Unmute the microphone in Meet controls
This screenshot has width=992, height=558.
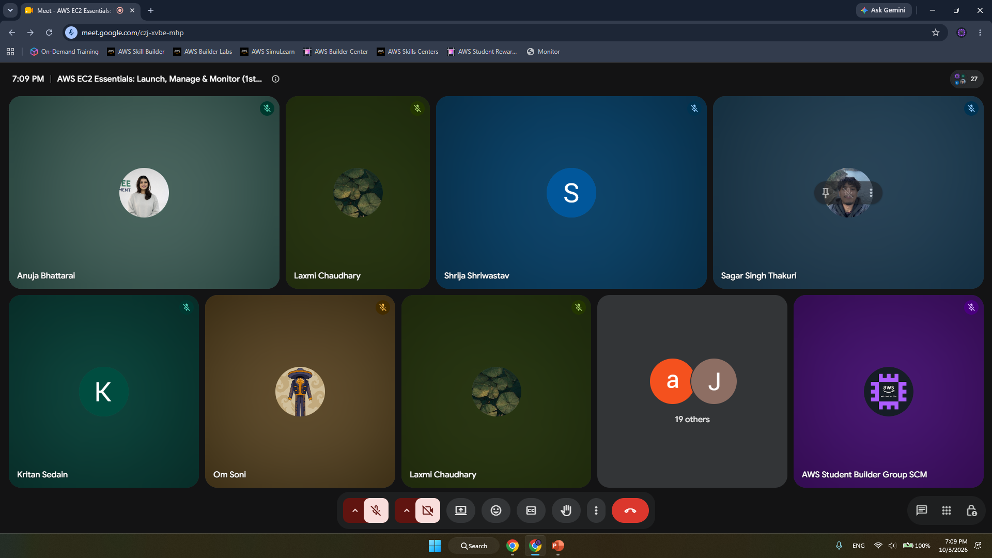point(376,510)
